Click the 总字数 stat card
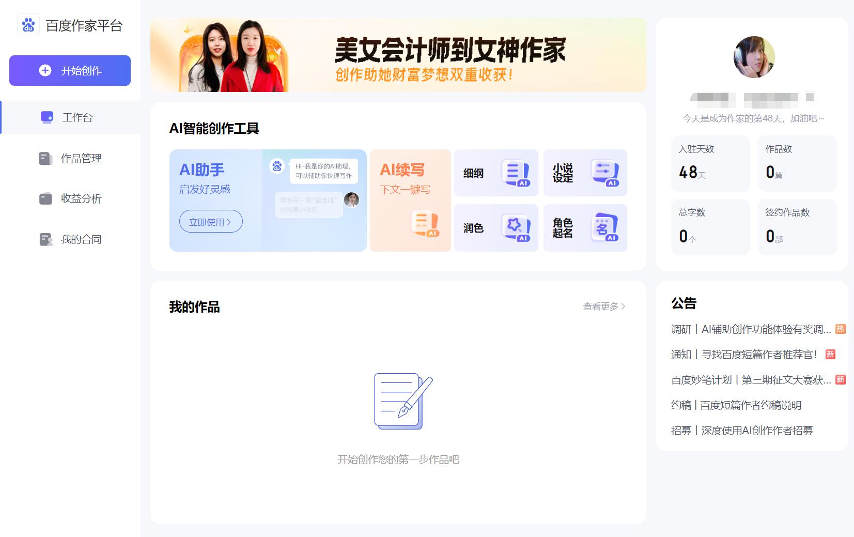 click(710, 227)
